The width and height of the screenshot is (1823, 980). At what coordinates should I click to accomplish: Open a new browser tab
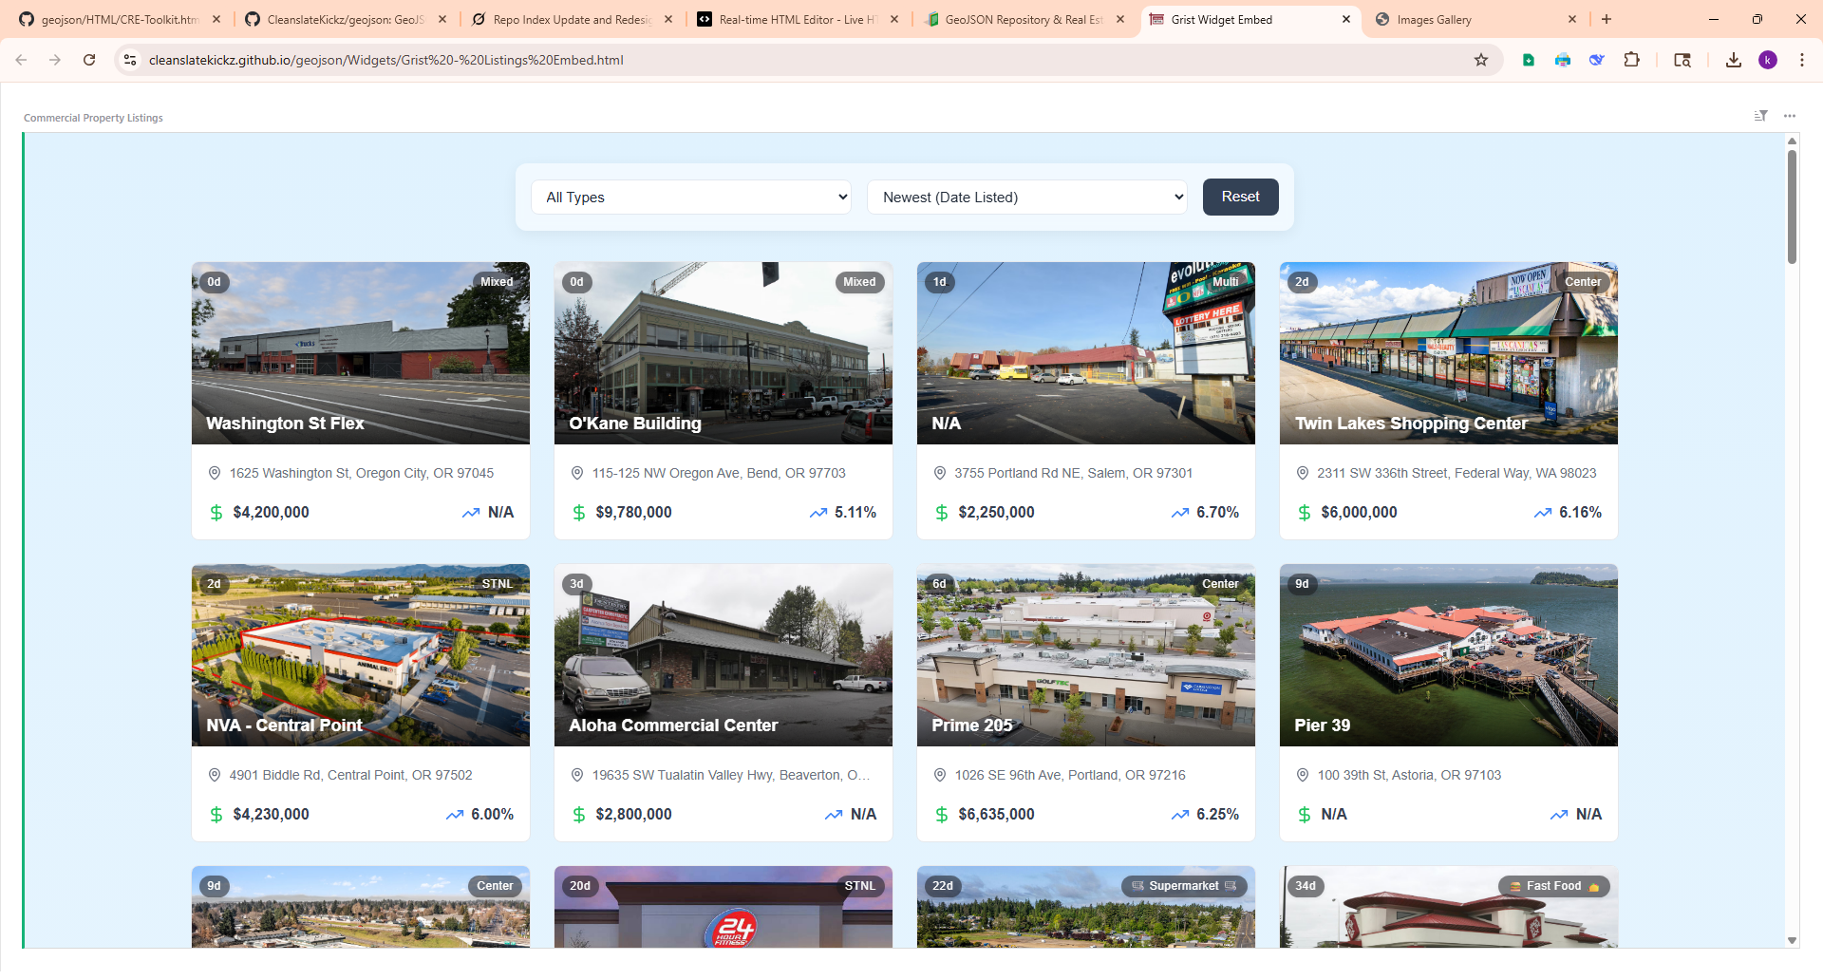[1607, 19]
